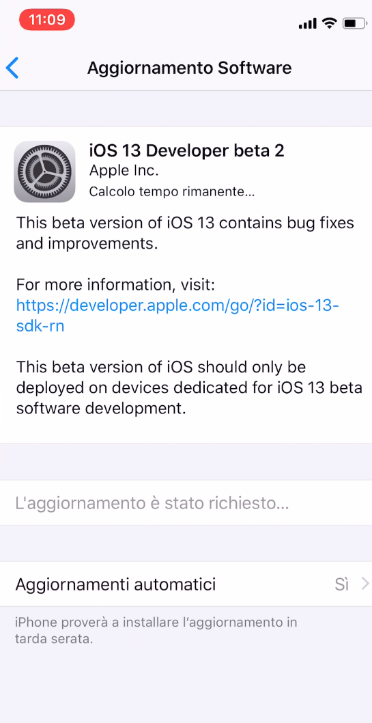Click the Wi-Fi status icon

(329, 23)
